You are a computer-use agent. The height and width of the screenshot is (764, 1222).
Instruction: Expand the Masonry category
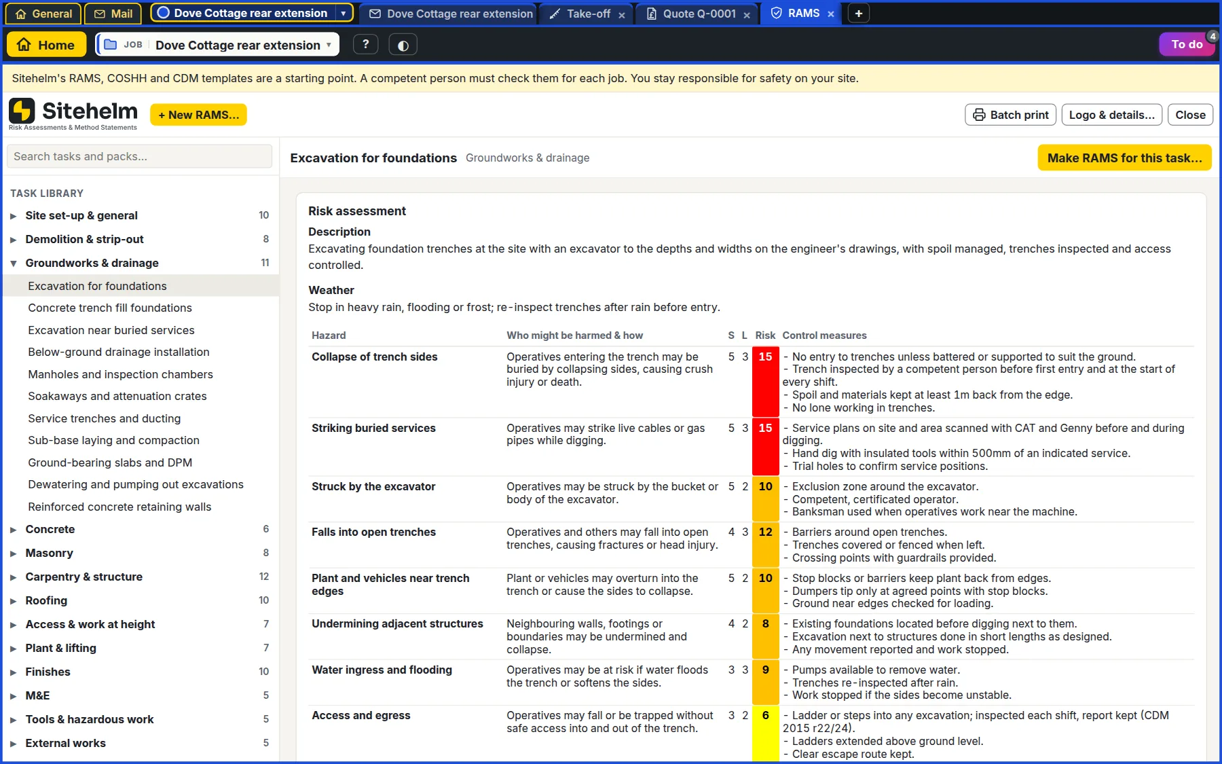(141, 553)
